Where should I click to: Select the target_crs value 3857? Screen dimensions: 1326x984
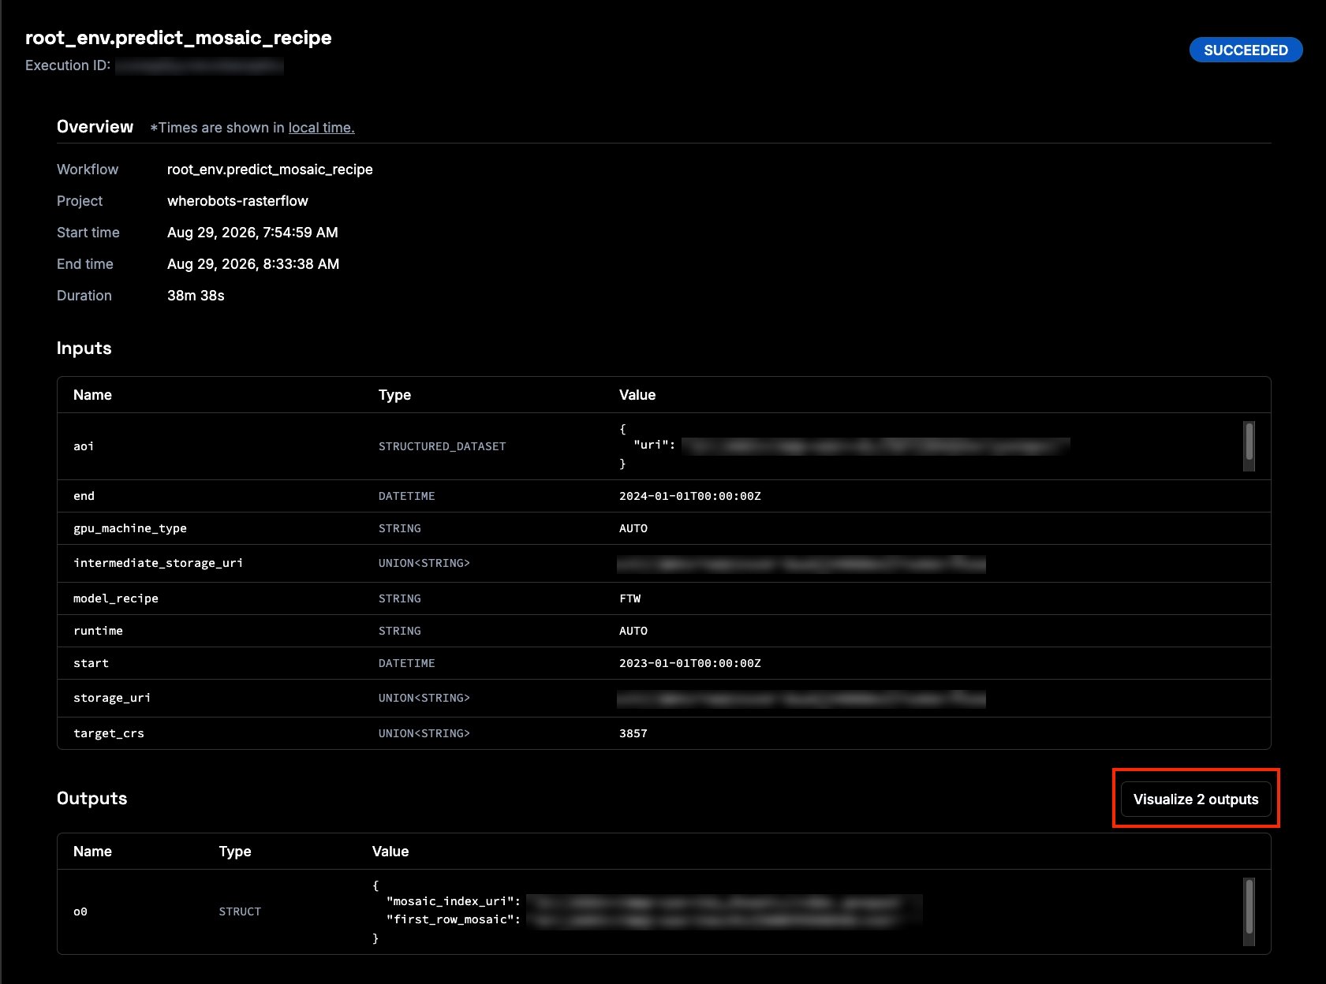pos(633,733)
